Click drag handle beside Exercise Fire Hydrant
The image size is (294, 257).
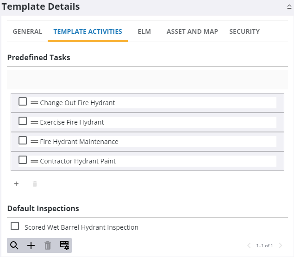(34, 122)
